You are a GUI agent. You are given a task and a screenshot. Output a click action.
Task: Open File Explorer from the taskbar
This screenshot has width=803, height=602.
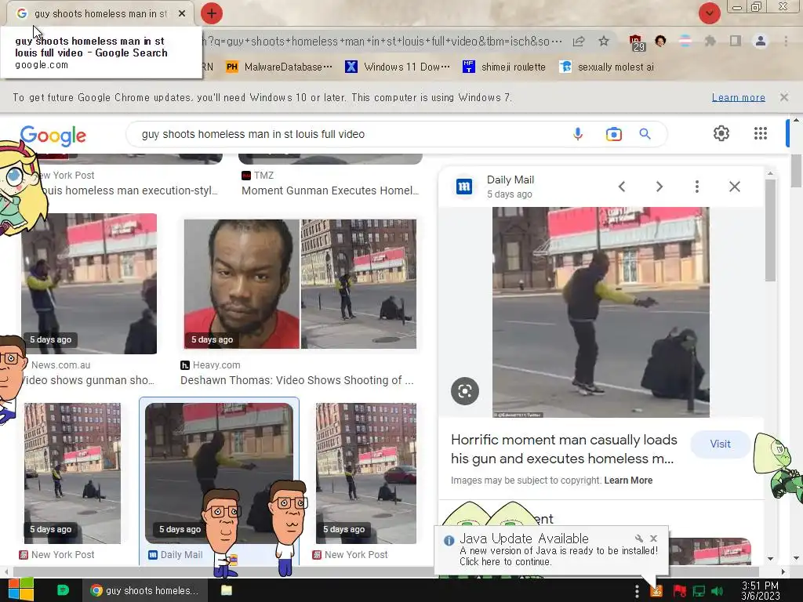(227, 590)
